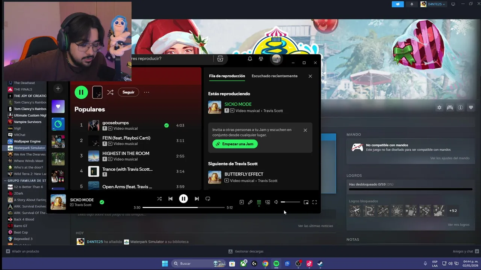Switch to Fila de reproducción tab
The height and width of the screenshot is (270, 481).
[227, 76]
